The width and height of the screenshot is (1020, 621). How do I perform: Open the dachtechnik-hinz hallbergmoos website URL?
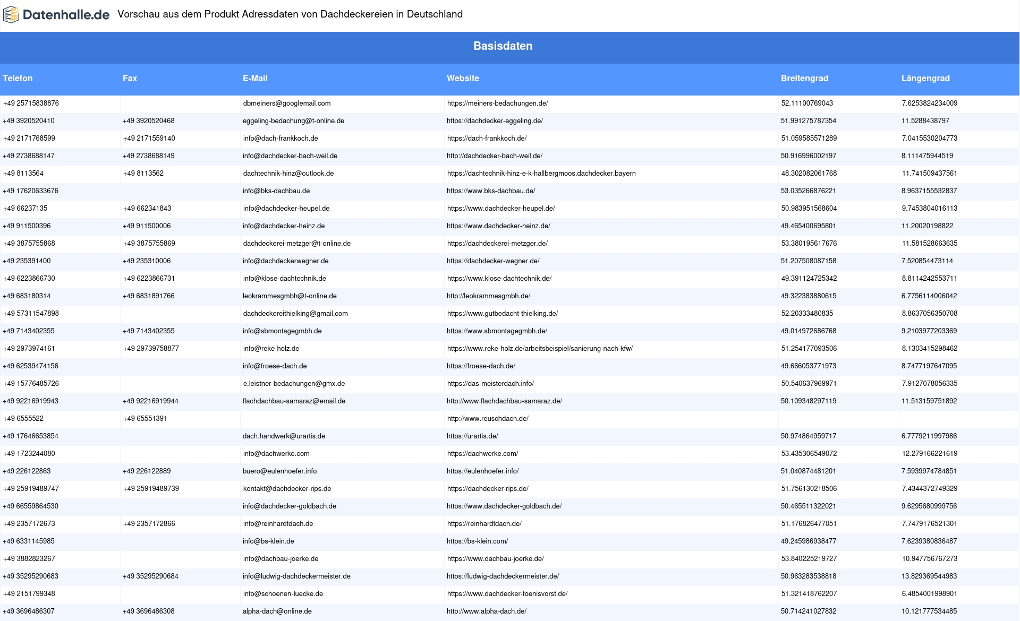(541, 174)
